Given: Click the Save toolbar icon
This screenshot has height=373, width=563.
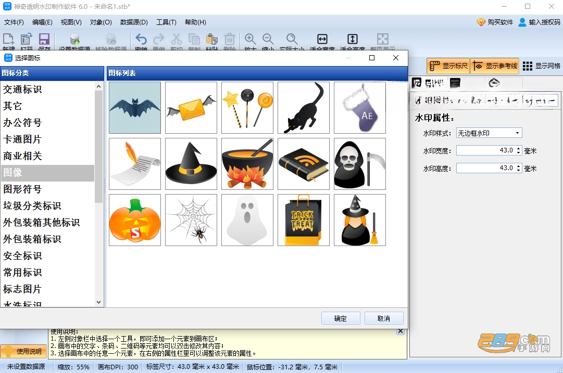Looking at the screenshot, I should pyautogui.click(x=44, y=39).
